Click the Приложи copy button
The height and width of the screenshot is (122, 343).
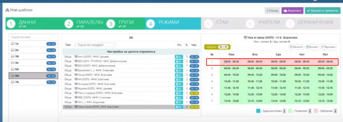coord(328,47)
